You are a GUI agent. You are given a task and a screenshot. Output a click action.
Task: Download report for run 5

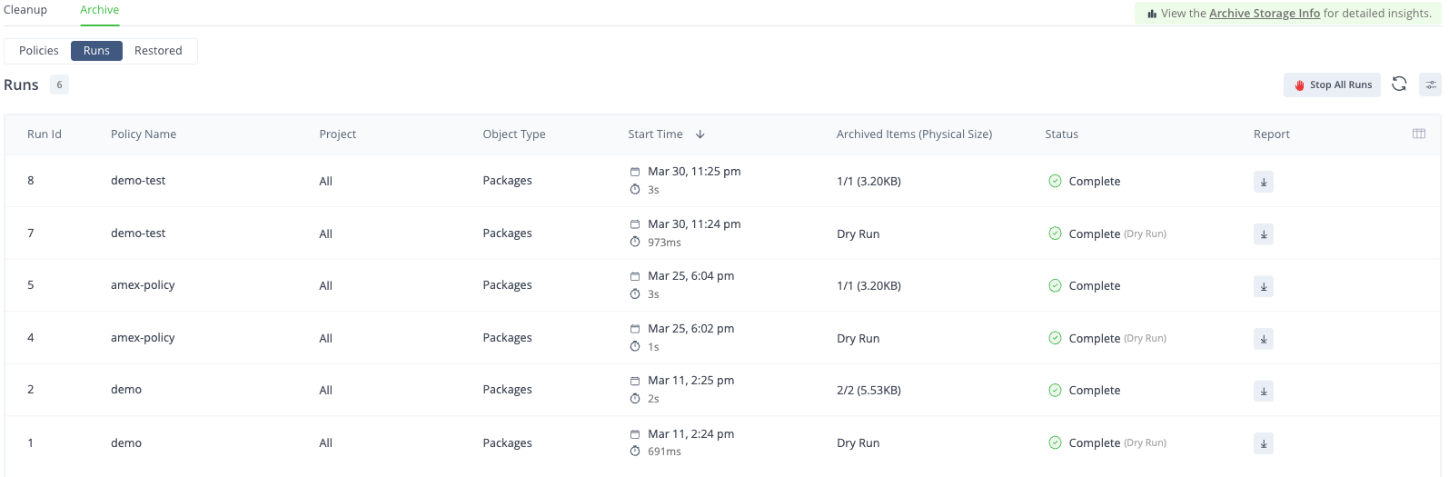click(x=1263, y=286)
